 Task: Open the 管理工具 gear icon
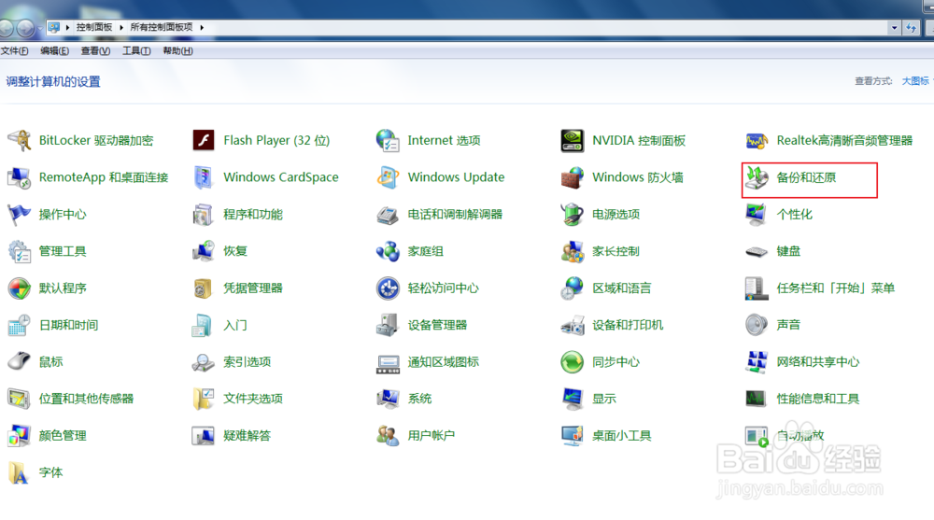pyautogui.click(x=19, y=251)
